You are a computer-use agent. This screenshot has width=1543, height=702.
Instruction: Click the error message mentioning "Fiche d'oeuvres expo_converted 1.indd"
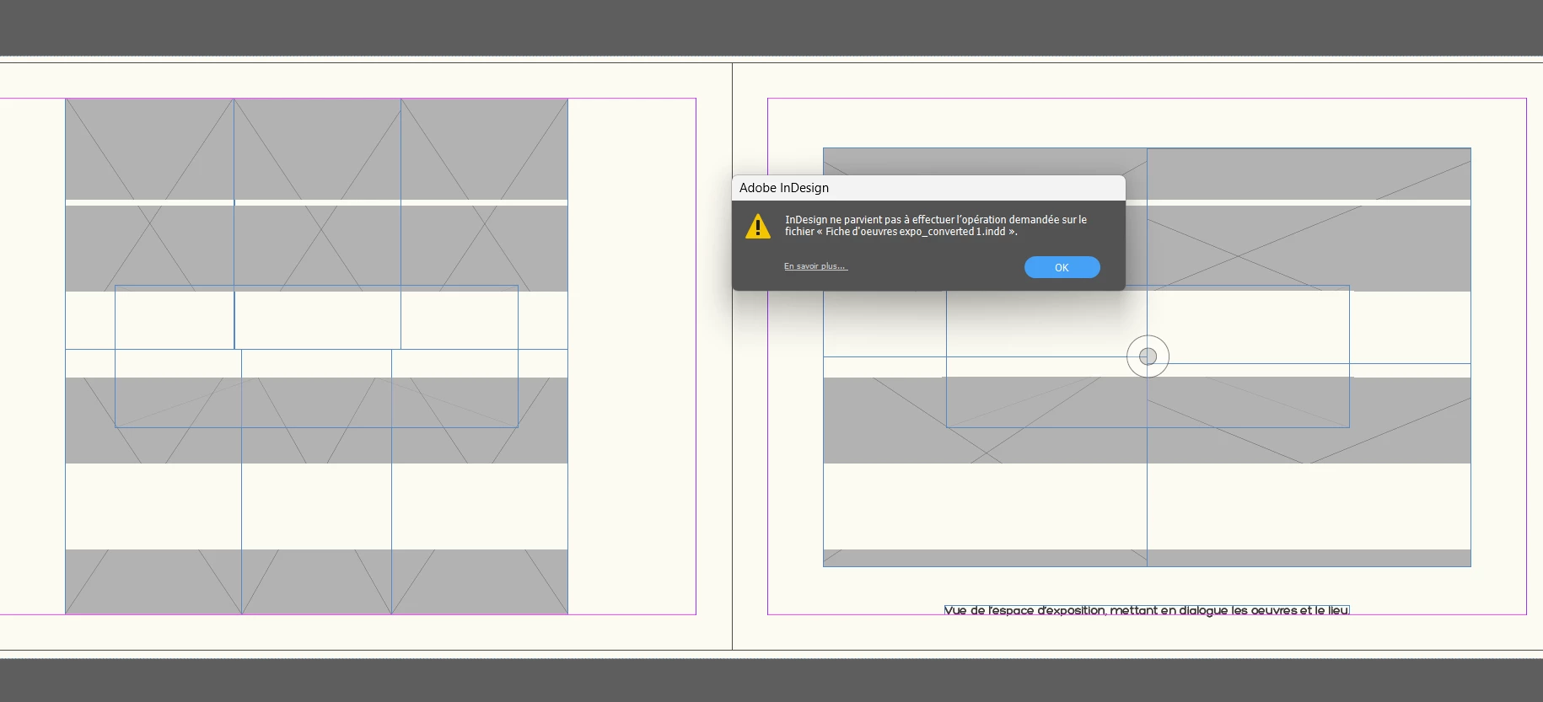[936, 225]
